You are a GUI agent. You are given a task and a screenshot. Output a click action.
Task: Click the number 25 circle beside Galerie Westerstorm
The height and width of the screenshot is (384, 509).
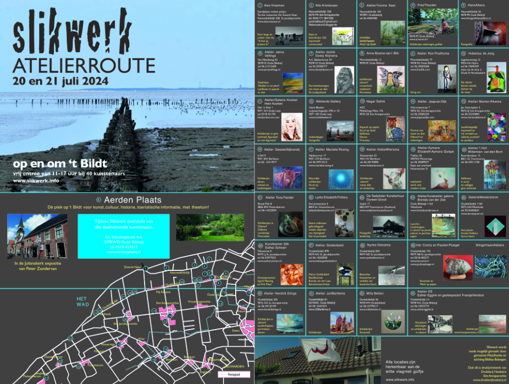coord(464,197)
